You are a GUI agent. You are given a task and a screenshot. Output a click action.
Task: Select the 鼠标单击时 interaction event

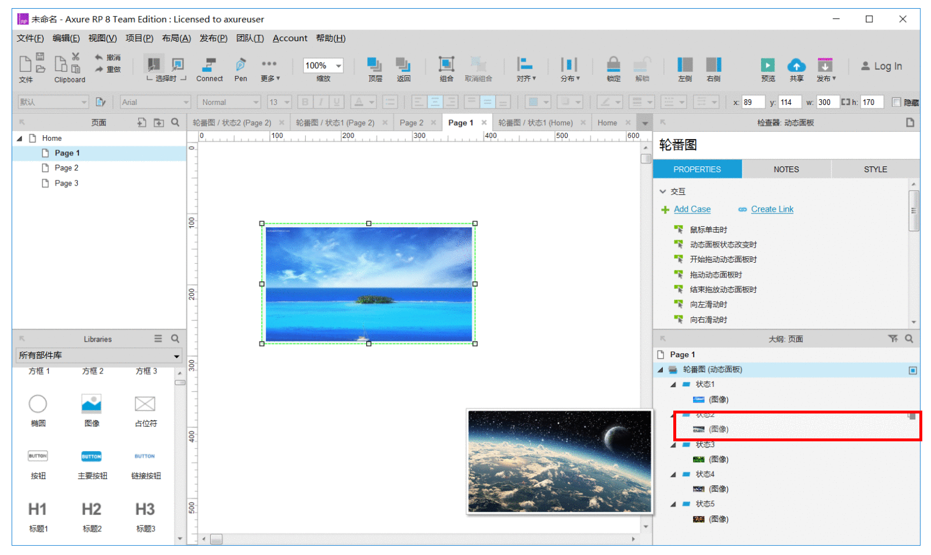pos(708,230)
